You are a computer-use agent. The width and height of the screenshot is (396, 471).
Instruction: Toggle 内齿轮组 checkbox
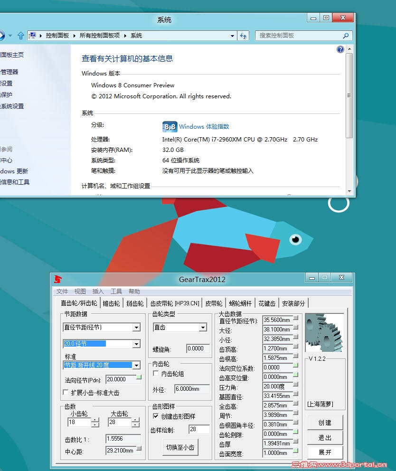(x=156, y=373)
